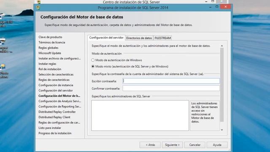The image size is (270, 152).
Task: Close the SQL Server 2014 setup window
Action: click(226, 7)
